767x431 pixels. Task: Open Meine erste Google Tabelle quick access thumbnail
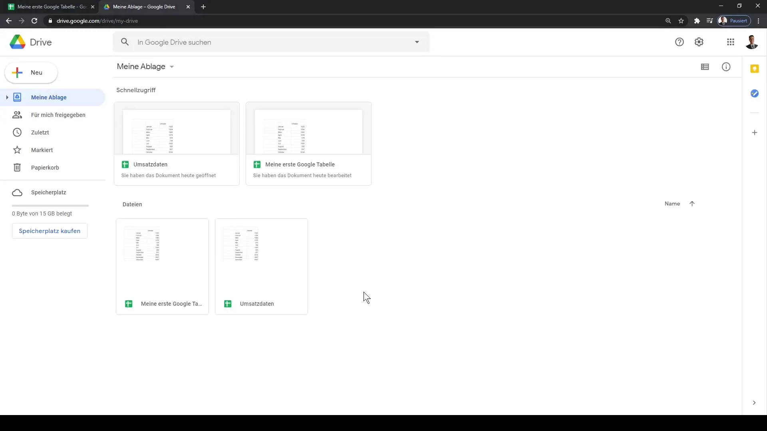(308, 129)
